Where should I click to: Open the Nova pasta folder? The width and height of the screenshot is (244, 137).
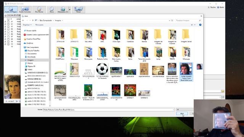[88, 53]
